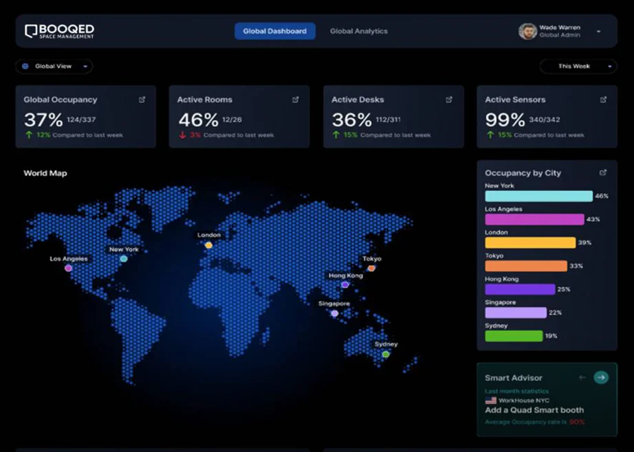
Task: Click the Tokyo label on the map
Action: click(x=372, y=258)
